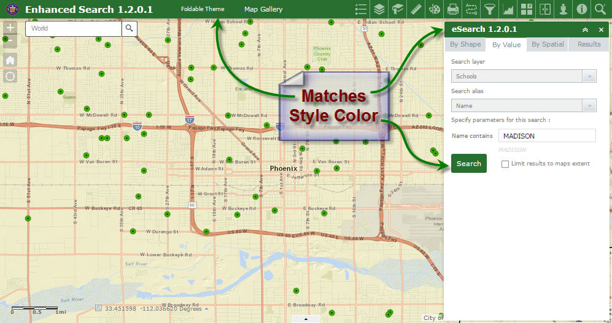The width and height of the screenshot is (612, 323).
Task: Click the W Durango St label
Action: (163, 232)
